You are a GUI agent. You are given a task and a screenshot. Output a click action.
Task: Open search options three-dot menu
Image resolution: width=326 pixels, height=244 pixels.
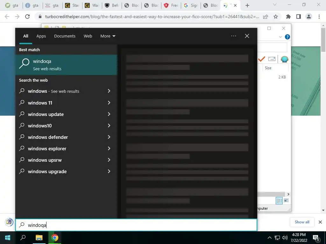click(233, 36)
